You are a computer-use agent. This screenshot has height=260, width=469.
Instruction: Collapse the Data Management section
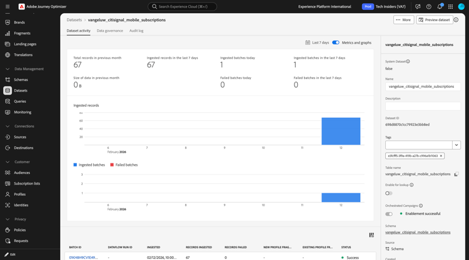(8, 69)
